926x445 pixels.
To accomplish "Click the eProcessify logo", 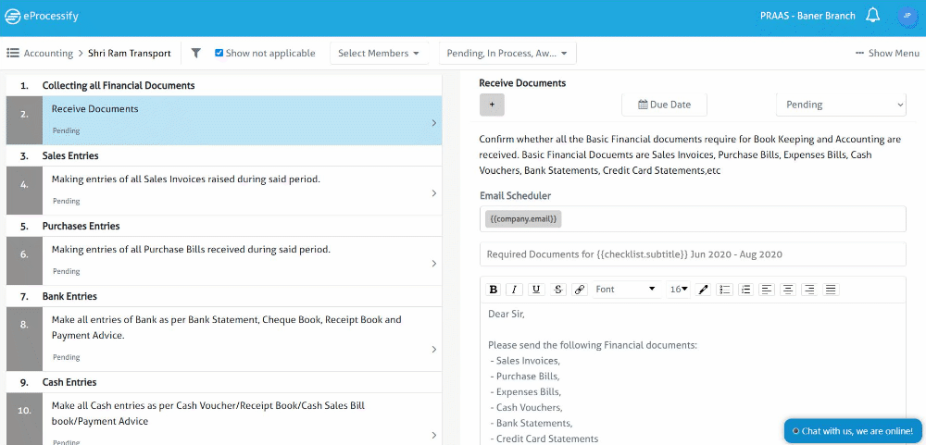I will point(42,17).
